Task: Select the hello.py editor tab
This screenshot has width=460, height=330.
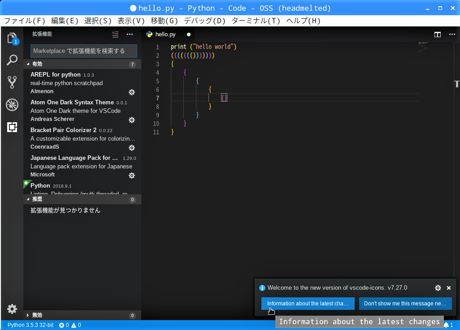Action: point(168,34)
